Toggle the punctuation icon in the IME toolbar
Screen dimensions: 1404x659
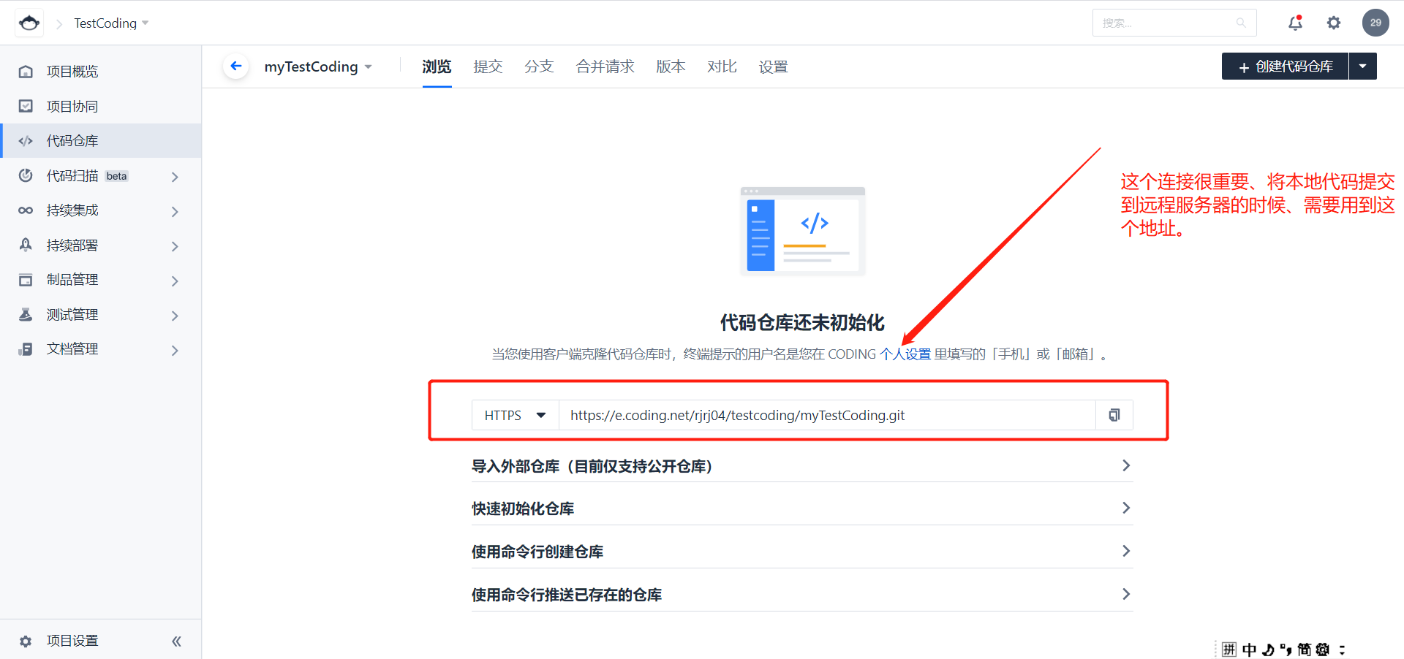pyautogui.click(x=1286, y=650)
